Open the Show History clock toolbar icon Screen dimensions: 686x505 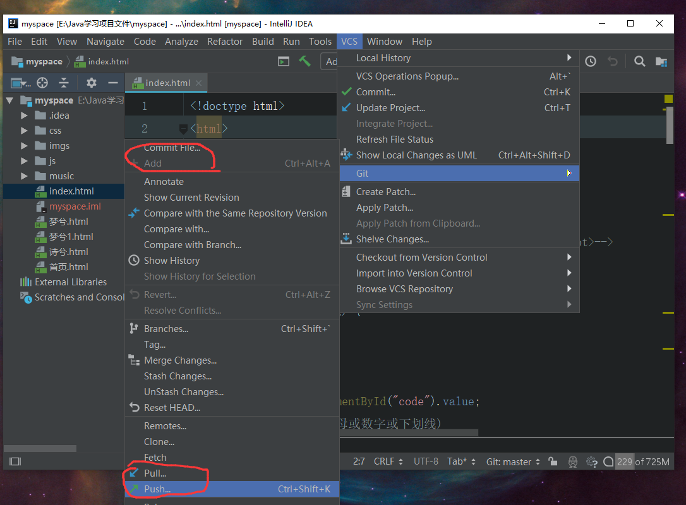(591, 61)
